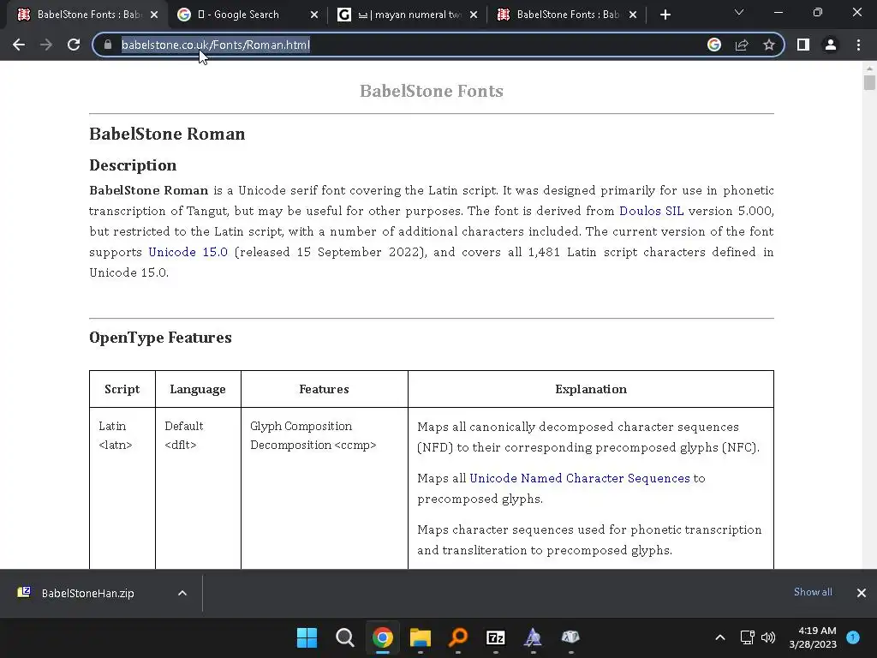Close the mayan numeral tab
Viewport: 877px width, 658px height.
coord(474,15)
